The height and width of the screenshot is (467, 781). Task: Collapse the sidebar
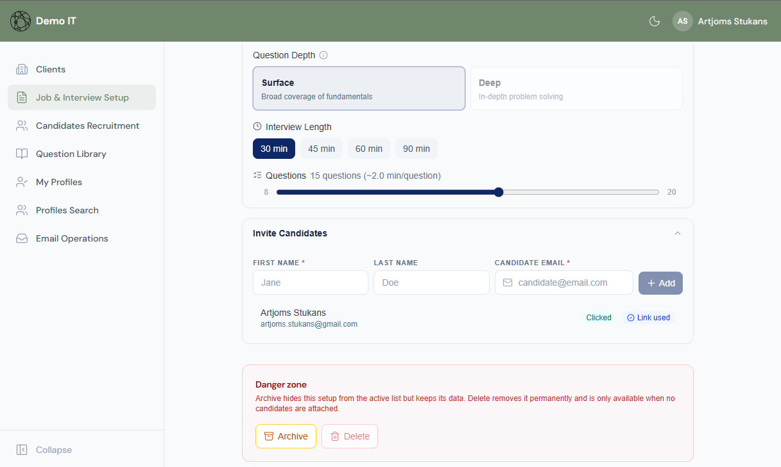pyautogui.click(x=82, y=450)
